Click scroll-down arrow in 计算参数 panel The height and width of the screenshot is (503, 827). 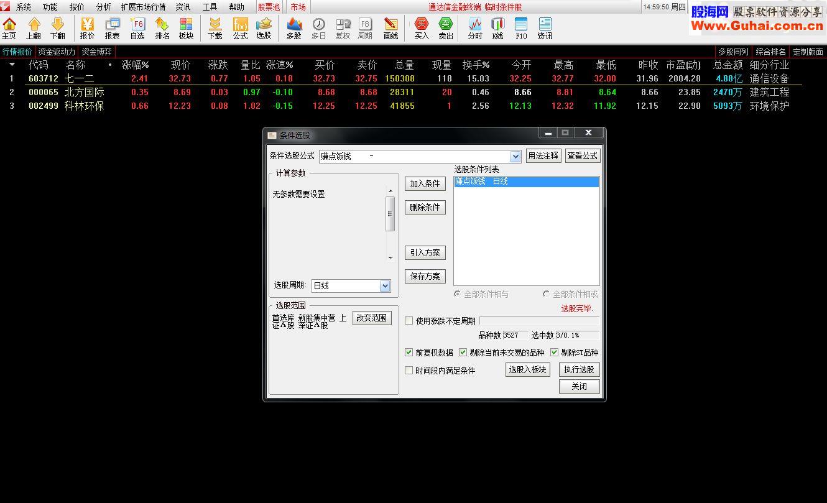(390, 257)
